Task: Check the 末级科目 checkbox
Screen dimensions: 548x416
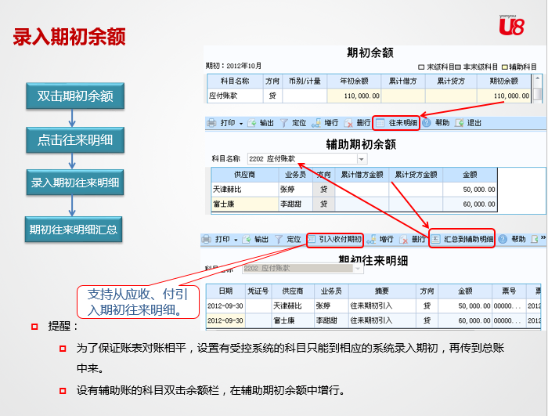Action: [x=422, y=67]
